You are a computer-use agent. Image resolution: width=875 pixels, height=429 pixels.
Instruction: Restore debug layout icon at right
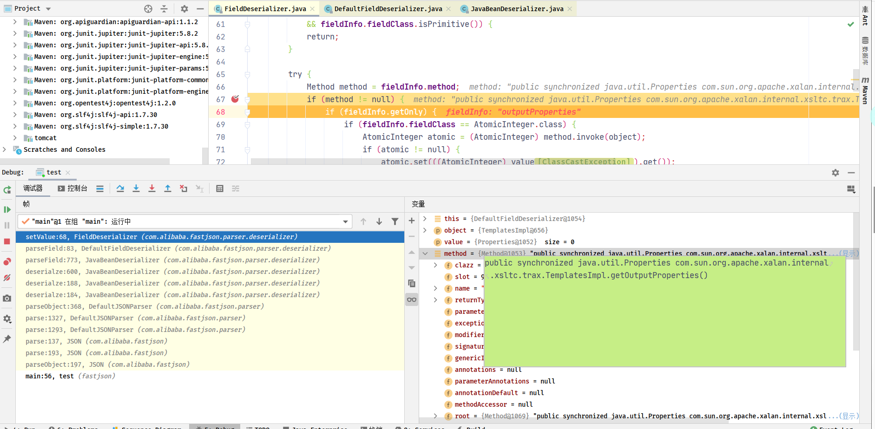[851, 189]
